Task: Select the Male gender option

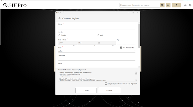Action: tap(98, 35)
